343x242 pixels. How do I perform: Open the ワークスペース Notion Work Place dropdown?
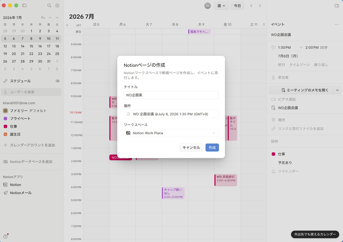[x=171, y=133]
